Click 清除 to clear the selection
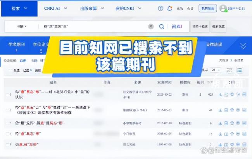Image resolution: width=252 pixels, height=159 pixels. click(x=38, y=70)
